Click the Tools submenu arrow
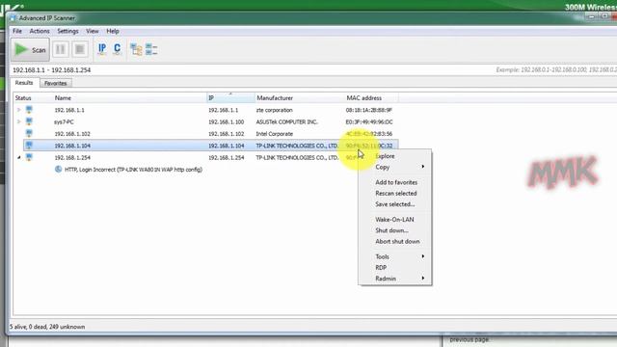617x347 pixels. click(x=423, y=256)
